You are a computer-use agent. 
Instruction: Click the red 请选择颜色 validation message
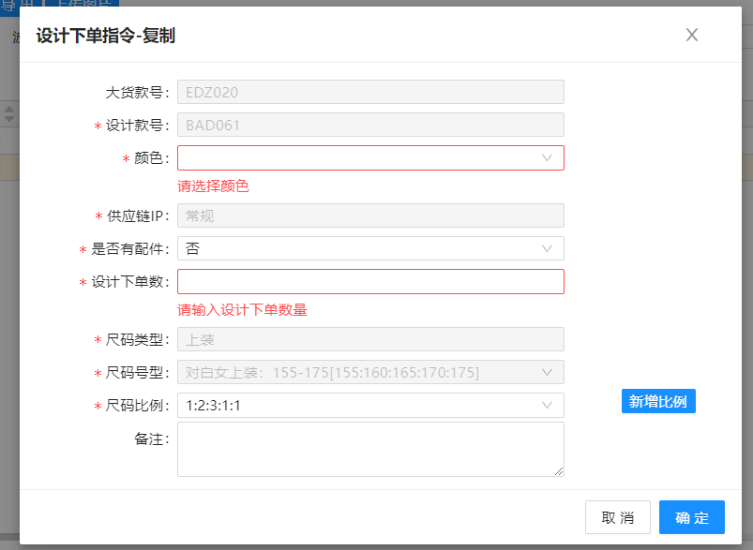[x=213, y=186]
